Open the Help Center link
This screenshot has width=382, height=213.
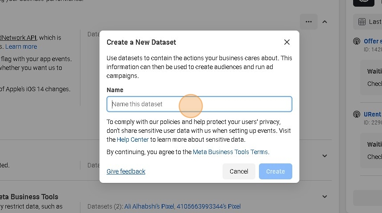pos(132,139)
